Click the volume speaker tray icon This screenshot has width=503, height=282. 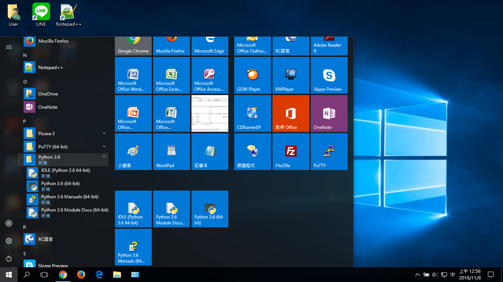coord(435,275)
